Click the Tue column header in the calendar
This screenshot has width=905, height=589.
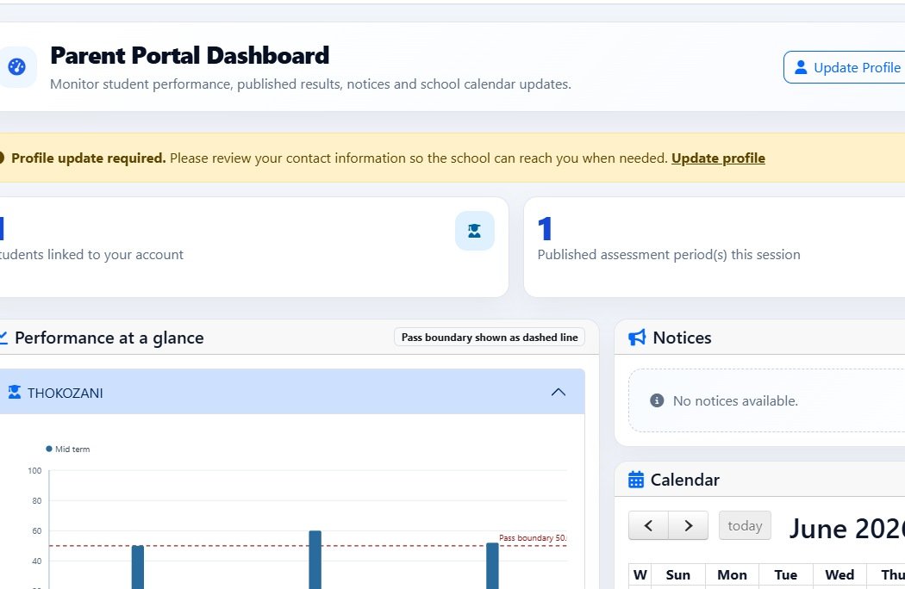coord(785,574)
